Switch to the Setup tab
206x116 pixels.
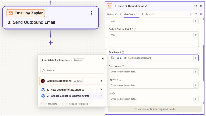click(112, 14)
